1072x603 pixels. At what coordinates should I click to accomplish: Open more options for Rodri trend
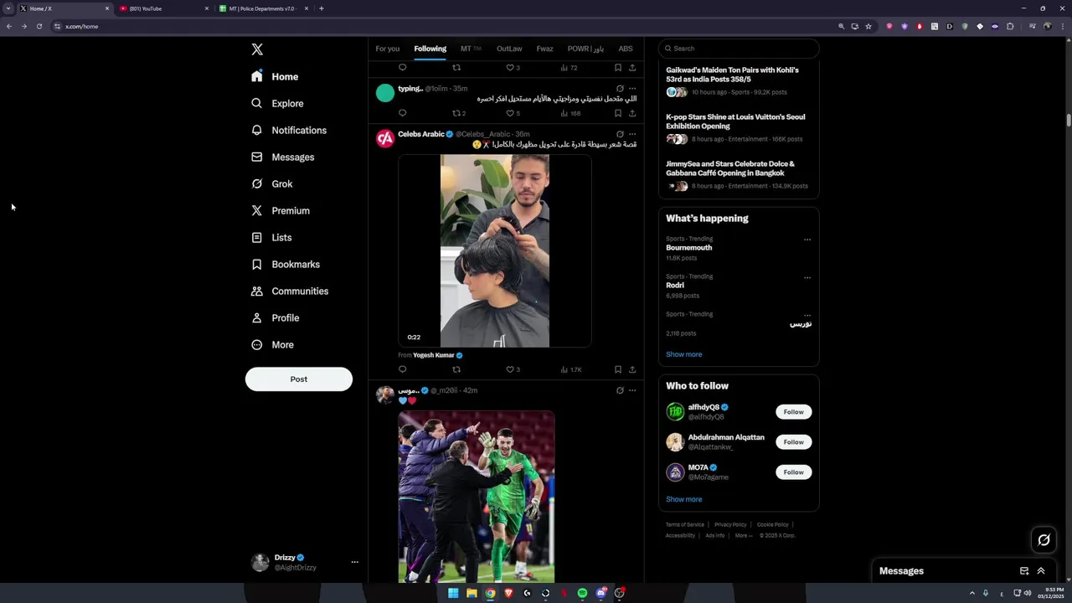click(x=807, y=277)
